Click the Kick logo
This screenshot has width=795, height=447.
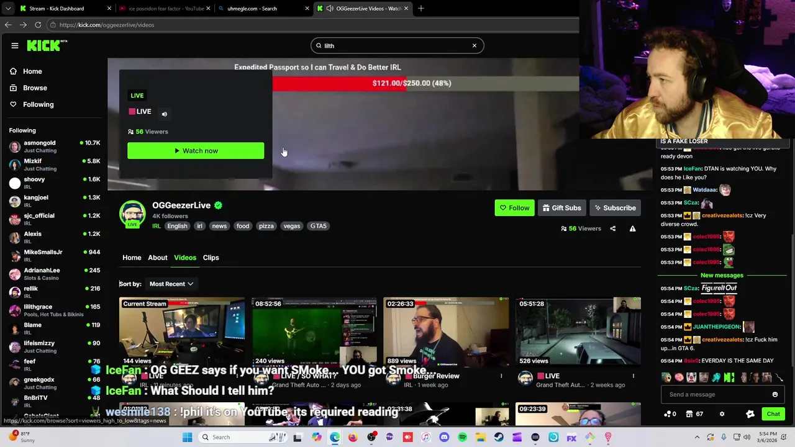(47, 45)
